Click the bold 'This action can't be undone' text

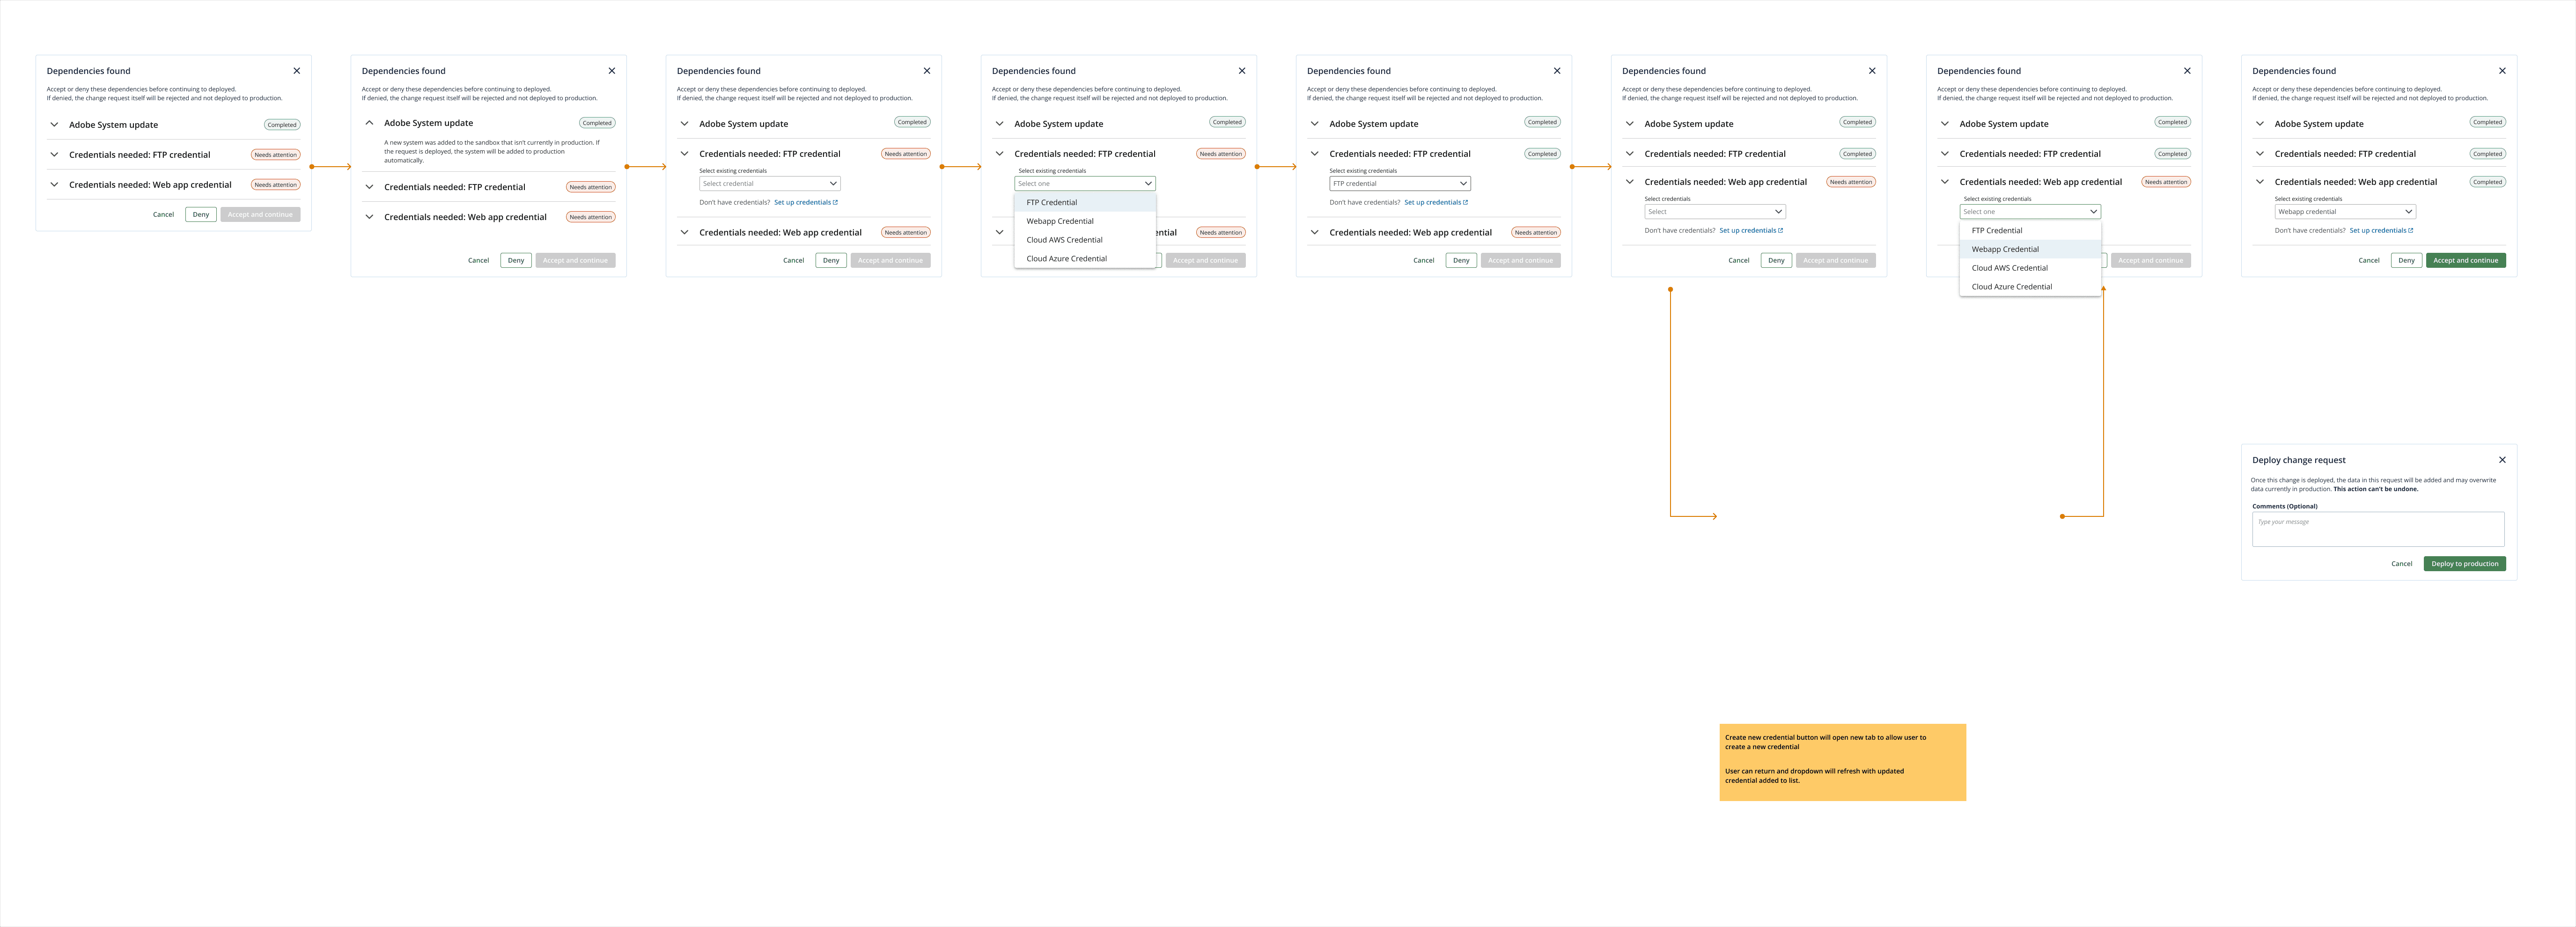click(x=2375, y=489)
